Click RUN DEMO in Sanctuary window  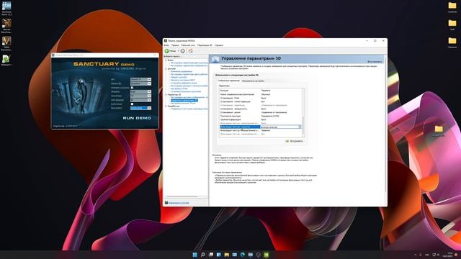pyautogui.click(x=137, y=118)
